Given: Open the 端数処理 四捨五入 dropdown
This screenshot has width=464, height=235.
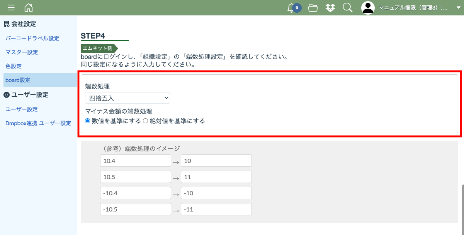Looking at the screenshot, I should tap(127, 98).
